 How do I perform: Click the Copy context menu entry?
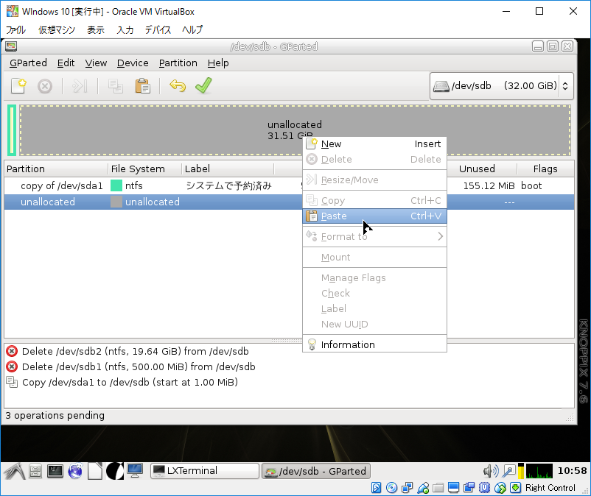[374, 201]
